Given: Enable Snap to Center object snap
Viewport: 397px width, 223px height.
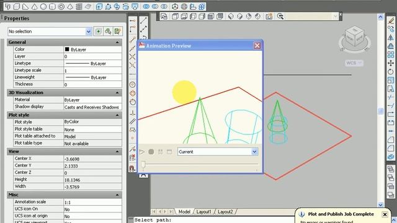Looking at the screenshot, I should point(132,85).
